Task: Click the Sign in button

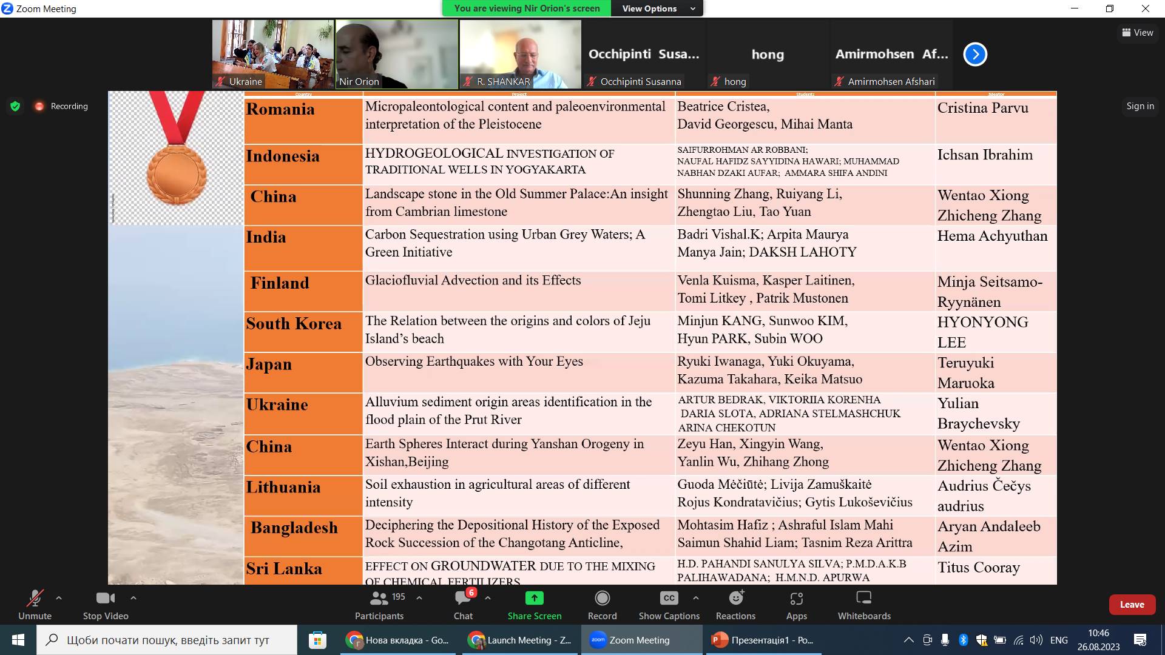Action: pyautogui.click(x=1140, y=106)
